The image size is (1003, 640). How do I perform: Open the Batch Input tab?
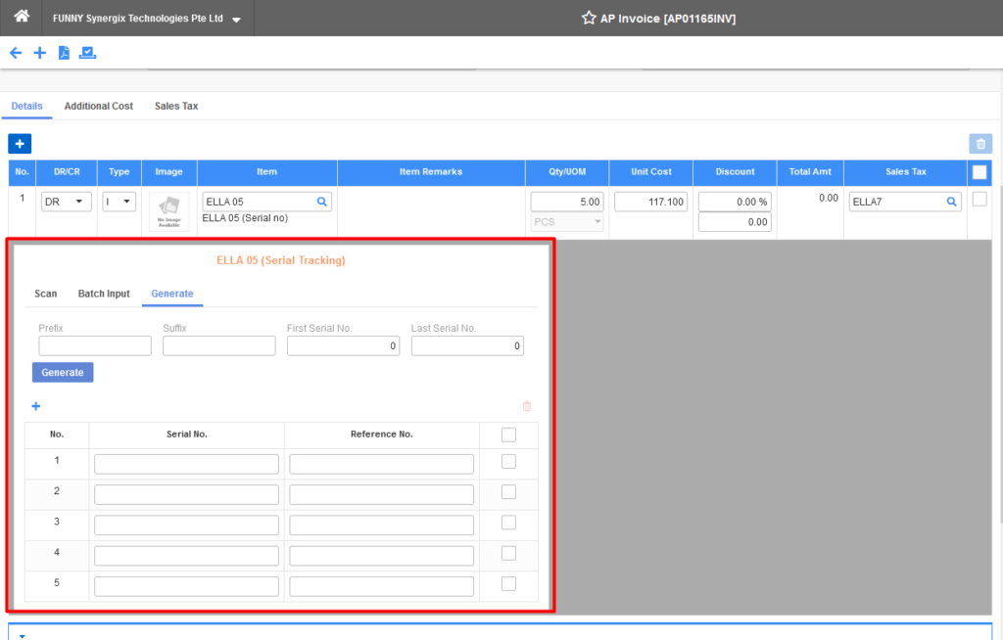pyautogui.click(x=104, y=293)
